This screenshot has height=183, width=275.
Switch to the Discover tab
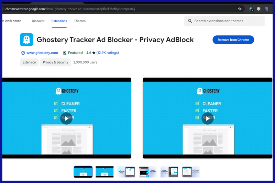point(38,21)
